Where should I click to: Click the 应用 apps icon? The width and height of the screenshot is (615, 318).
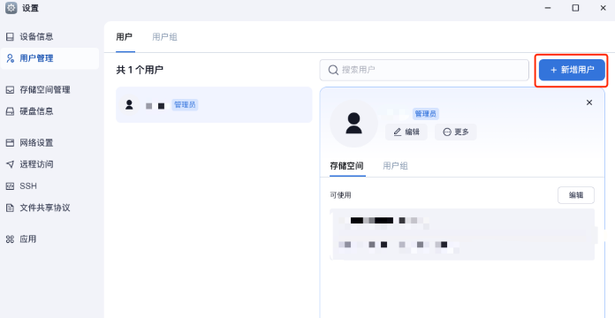(10, 239)
